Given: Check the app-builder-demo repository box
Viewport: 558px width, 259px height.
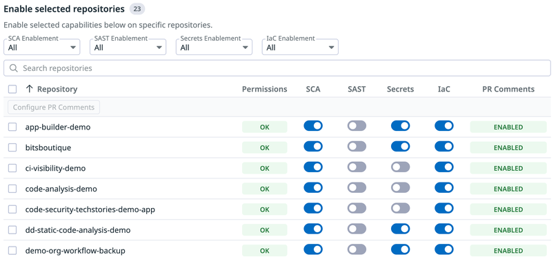Looking at the screenshot, I should click(12, 127).
